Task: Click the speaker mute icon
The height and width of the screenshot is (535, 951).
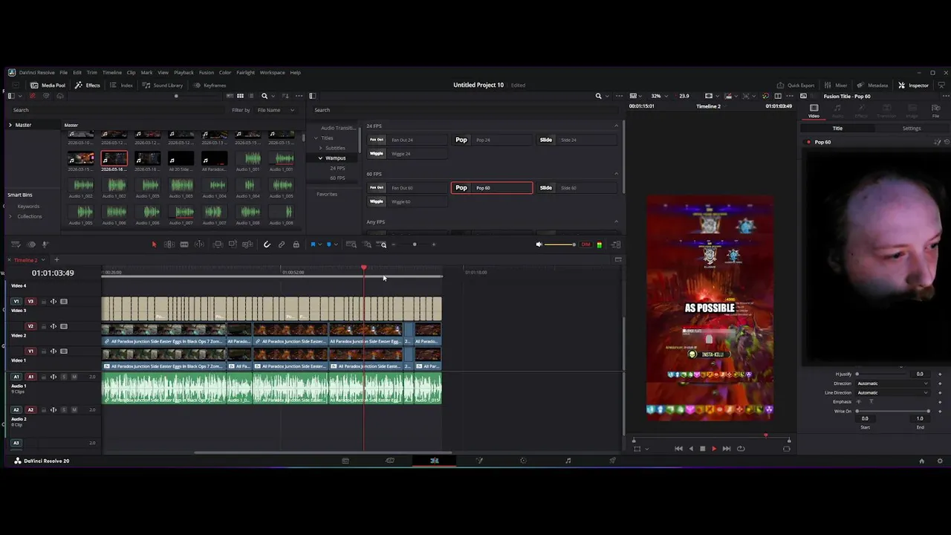Action: pos(539,244)
